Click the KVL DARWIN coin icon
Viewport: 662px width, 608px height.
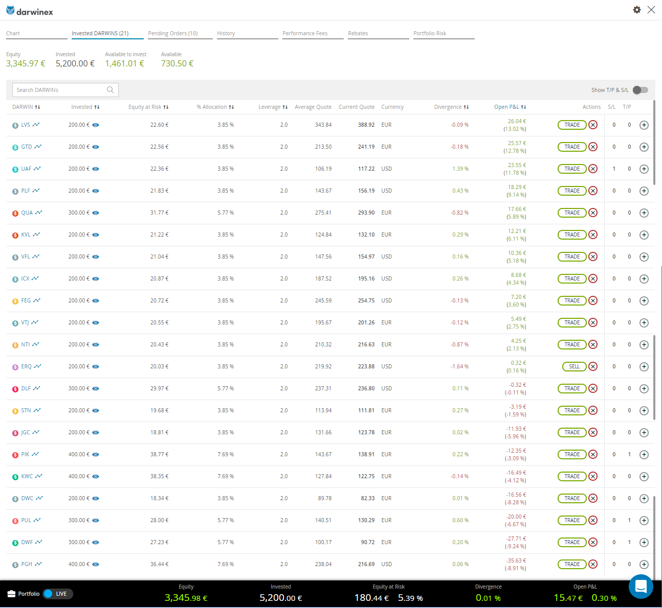[x=15, y=235]
